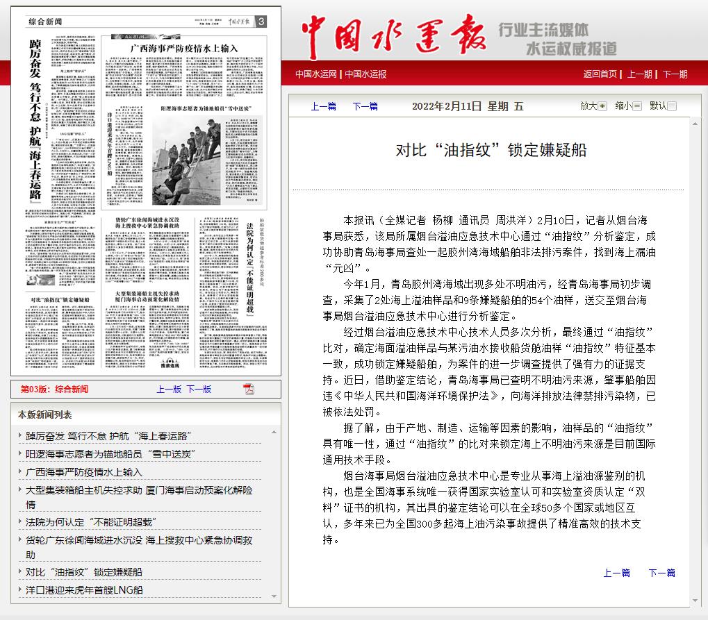The image size is (708, 620).
Task: Go to 返回首页
Action: 600,74
